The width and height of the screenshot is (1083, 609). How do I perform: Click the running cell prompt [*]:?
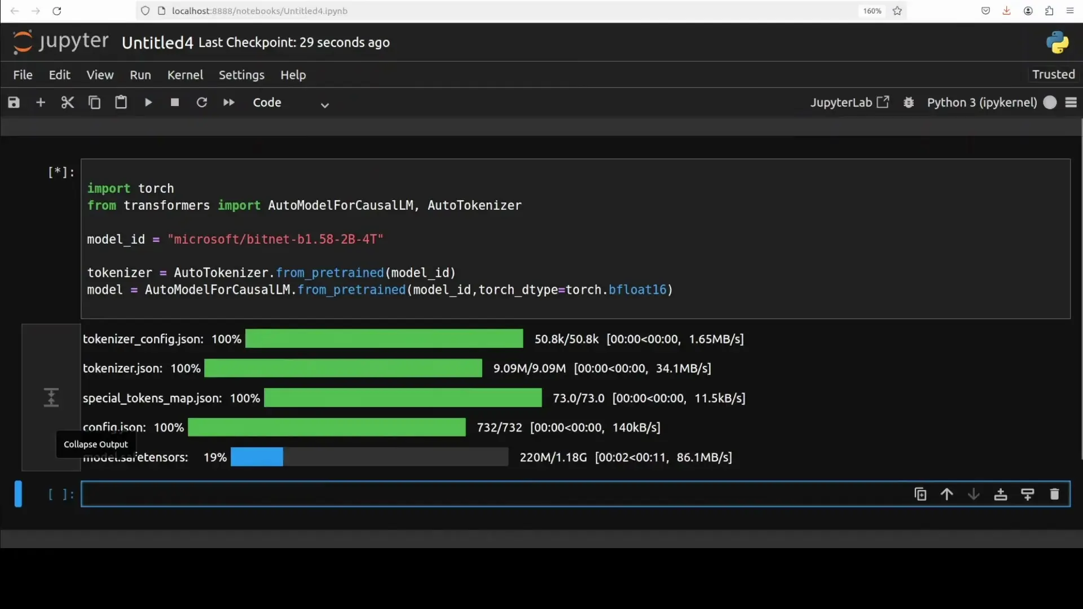(61, 172)
